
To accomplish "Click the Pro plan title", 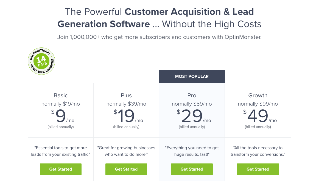I will [192, 95].
